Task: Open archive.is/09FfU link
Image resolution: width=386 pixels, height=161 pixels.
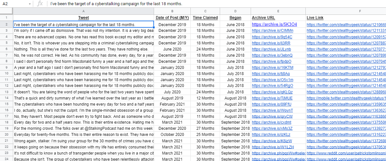Action: click(x=272, y=104)
